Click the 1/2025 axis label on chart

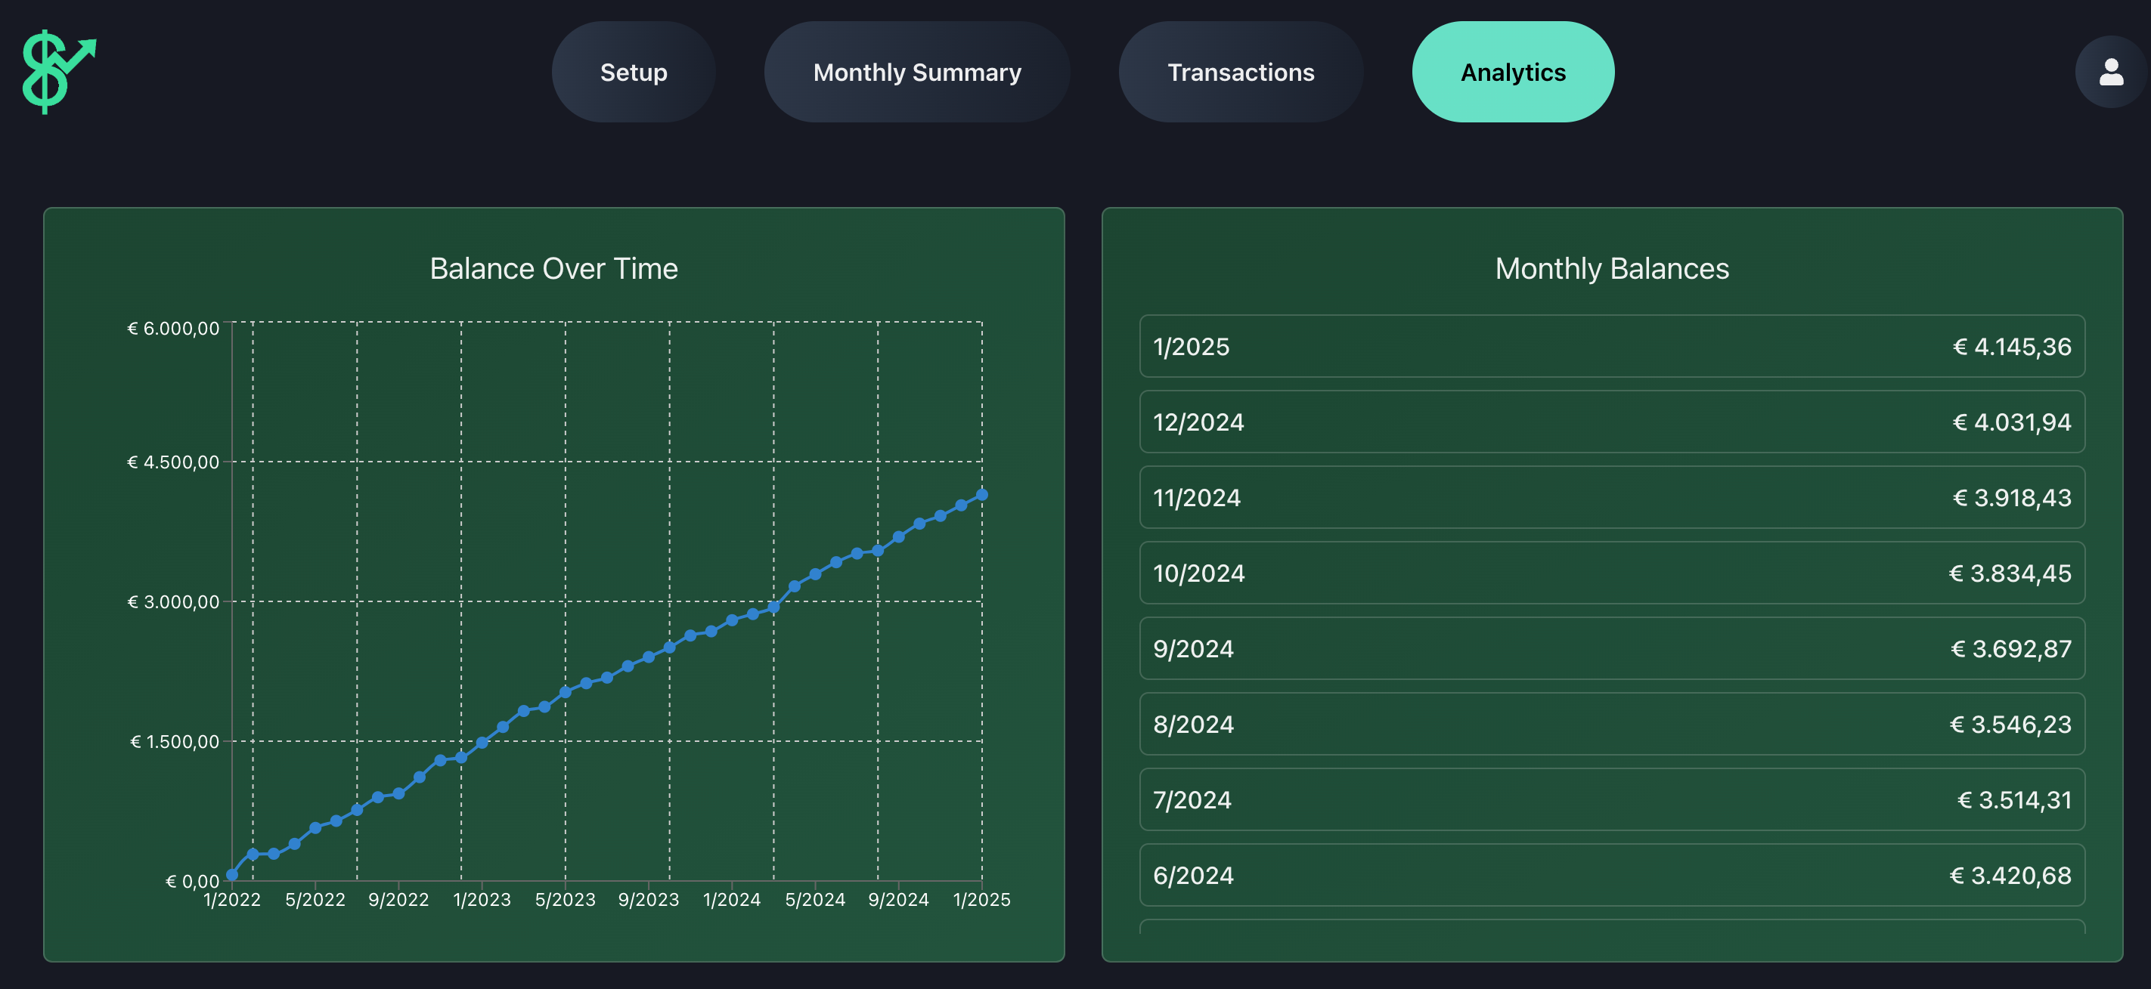tap(982, 899)
